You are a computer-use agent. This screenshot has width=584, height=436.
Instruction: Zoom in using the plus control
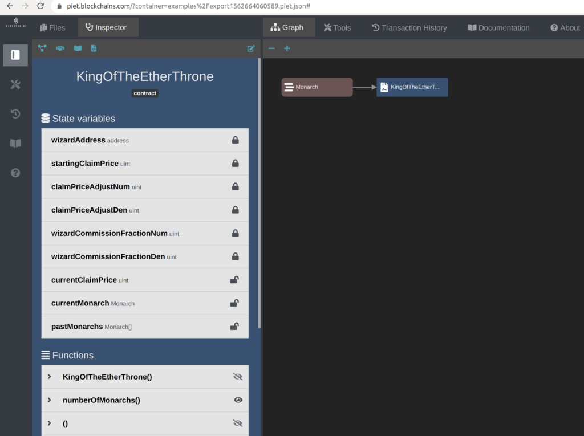point(287,48)
